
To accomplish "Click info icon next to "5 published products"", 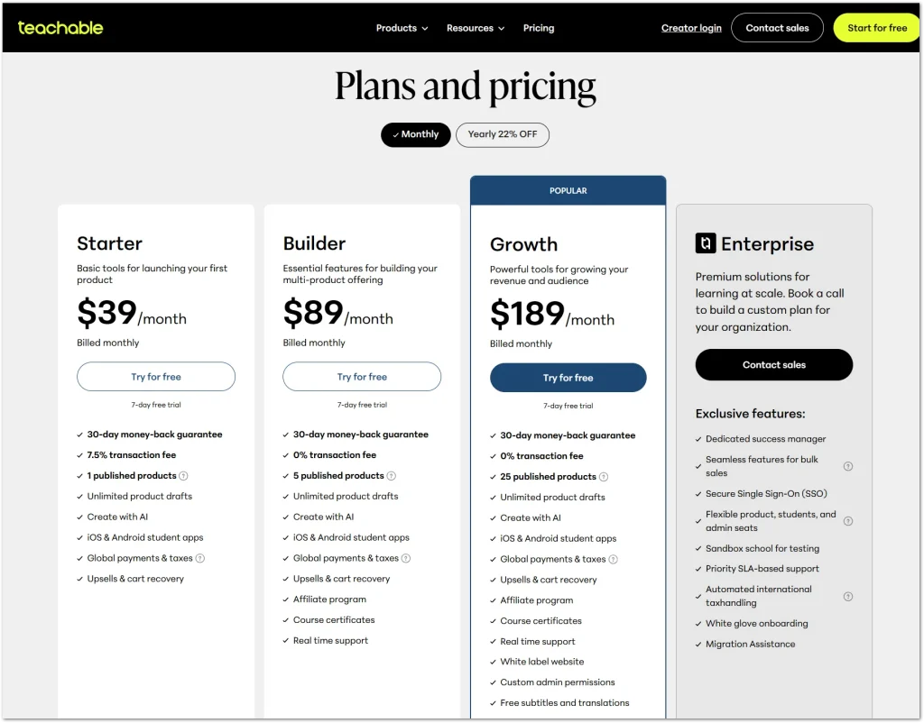I will [x=390, y=475].
